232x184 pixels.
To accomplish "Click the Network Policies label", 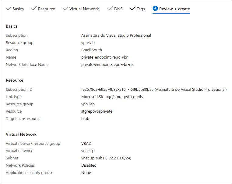I will point(20,165).
